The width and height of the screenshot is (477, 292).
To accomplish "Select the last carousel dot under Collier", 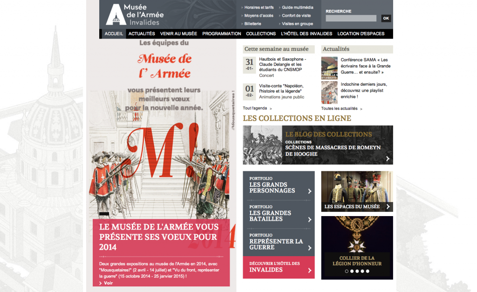I will point(368,272).
